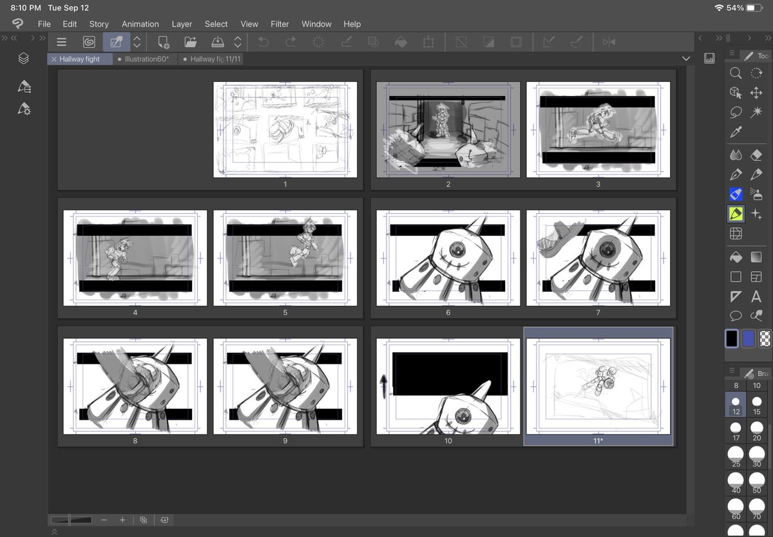
Task: Toggle Snap to special ruler icon
Action: 576,42
